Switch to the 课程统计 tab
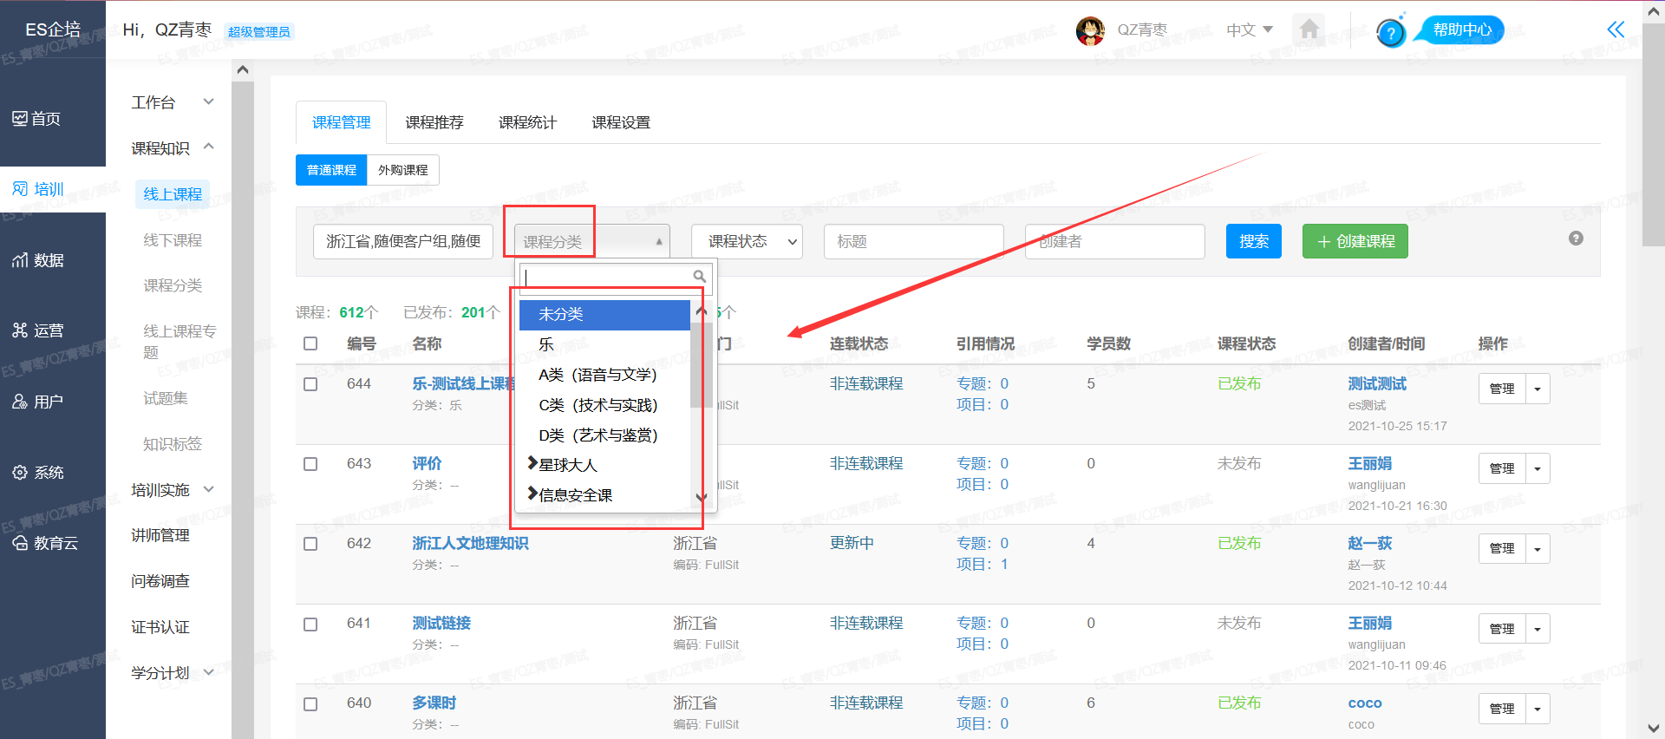The width and height of the screenshot is (1665, 739). (x=527, y=122)
